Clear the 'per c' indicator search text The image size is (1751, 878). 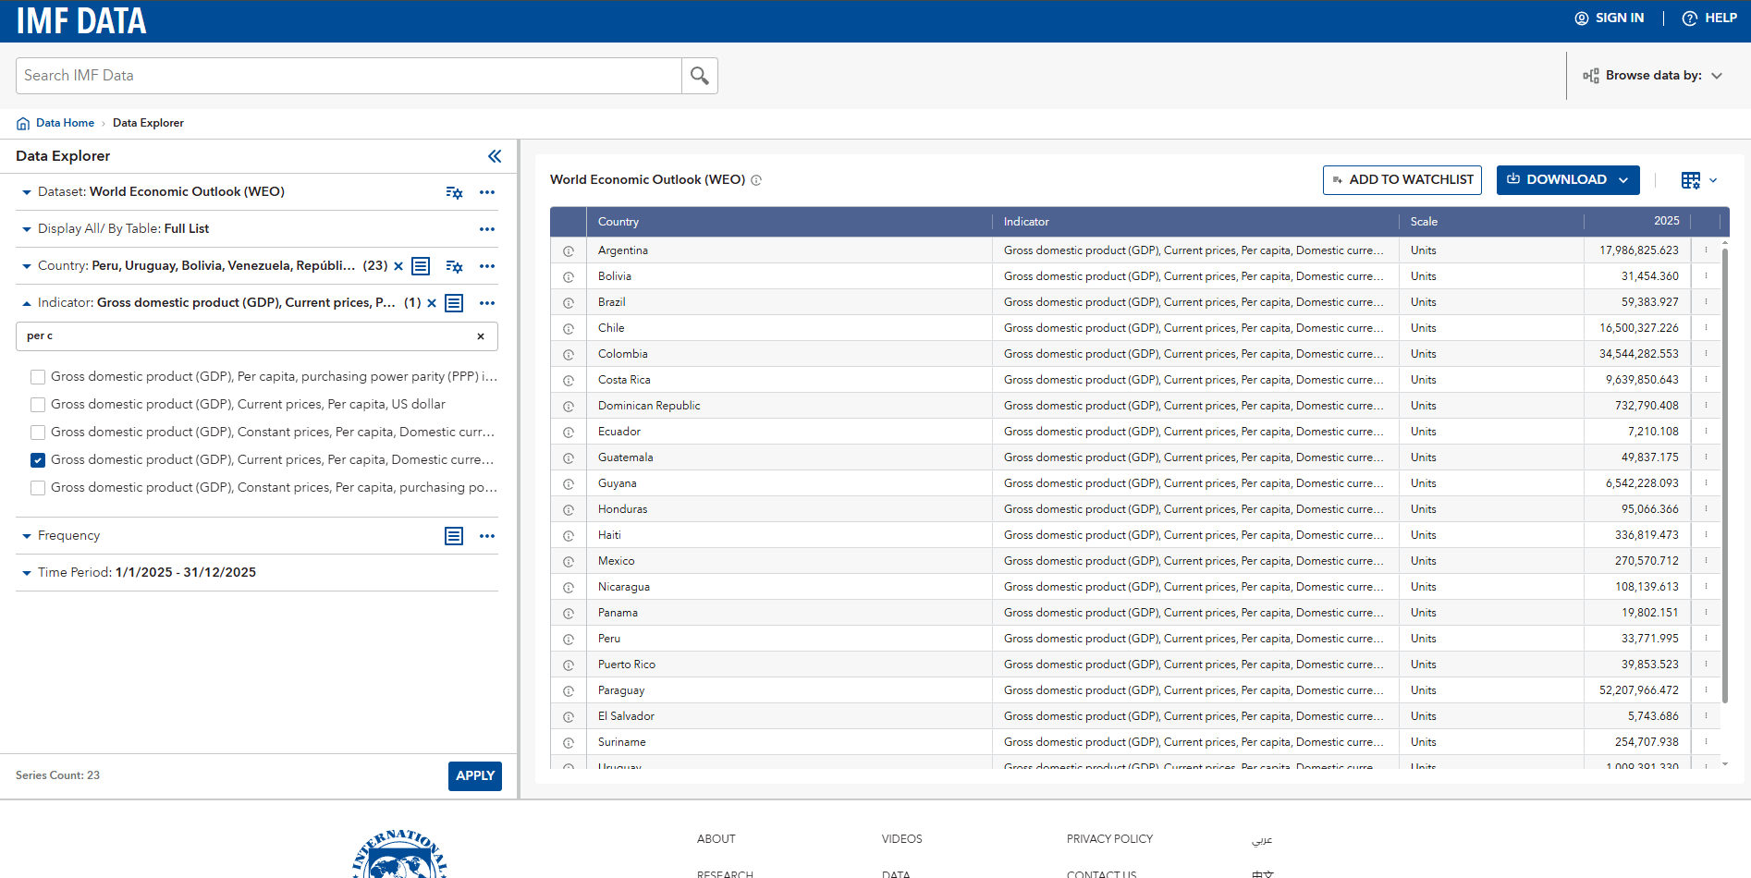(481, 336)
